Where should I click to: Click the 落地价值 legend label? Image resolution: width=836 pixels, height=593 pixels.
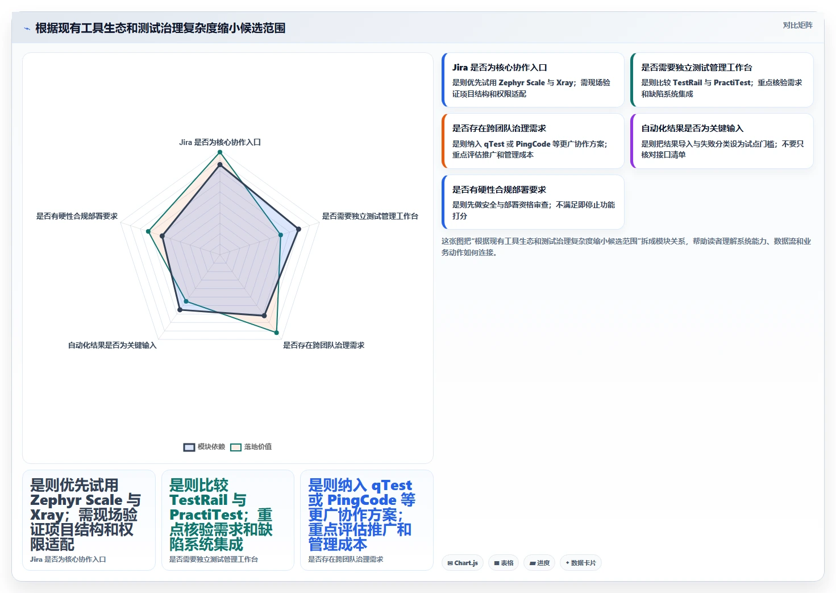click(258, 447)
